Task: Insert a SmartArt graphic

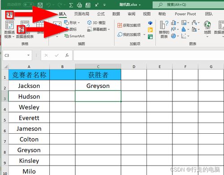Action: (74, 36)
